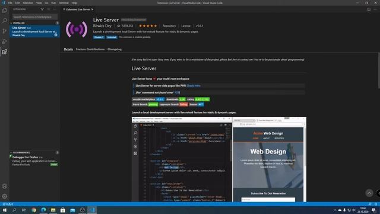Open the Extensions panel more actions menu
The width and height of the screenshot is (380, 214).
(x=55, y=10)
